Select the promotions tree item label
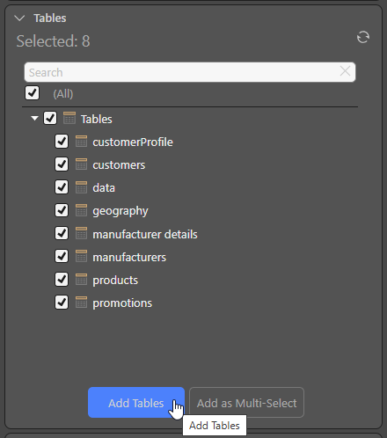Image resolution: width=387 pixels, height=438 pixels. tap(122, 303)
